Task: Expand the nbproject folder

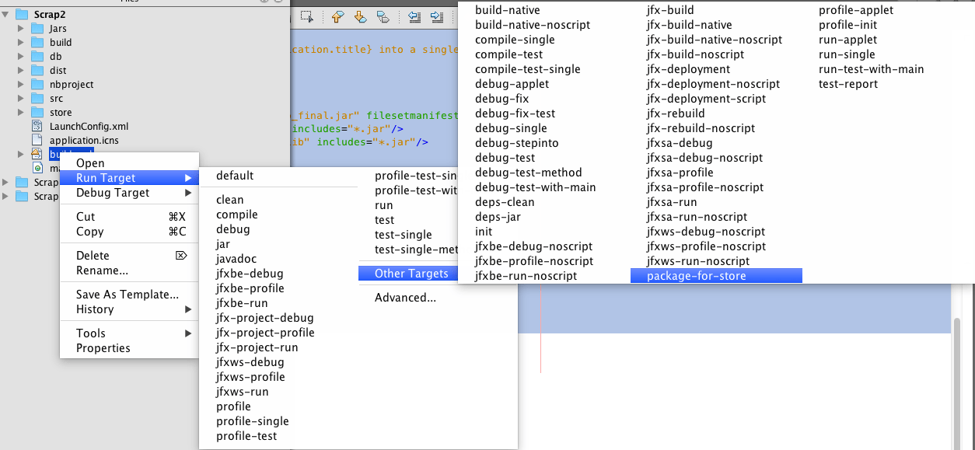Action: (x=19, y=84)
